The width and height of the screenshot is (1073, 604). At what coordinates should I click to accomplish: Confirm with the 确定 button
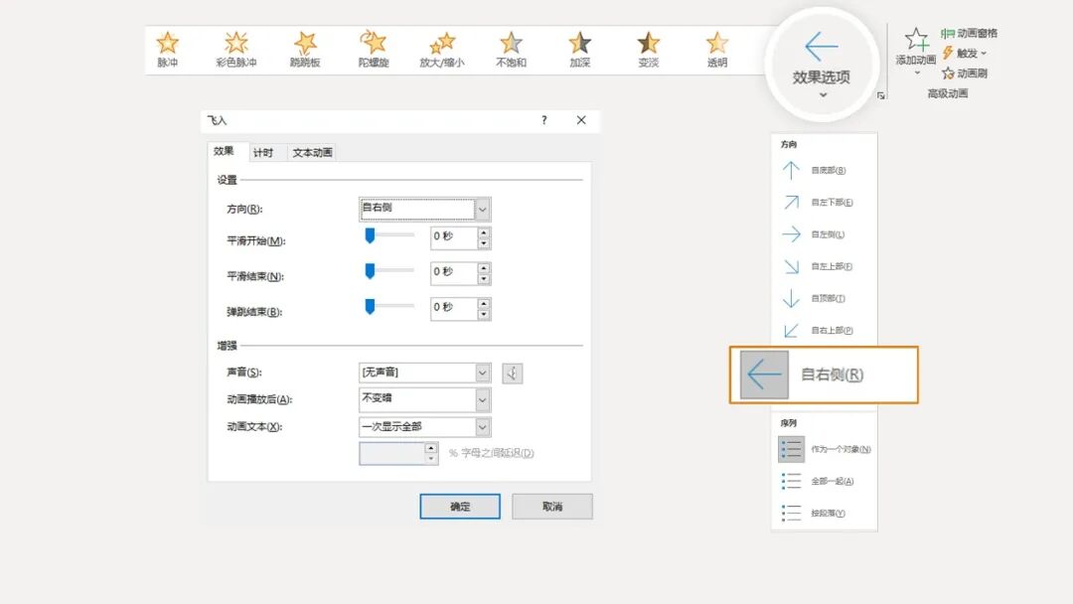(460, 507)
